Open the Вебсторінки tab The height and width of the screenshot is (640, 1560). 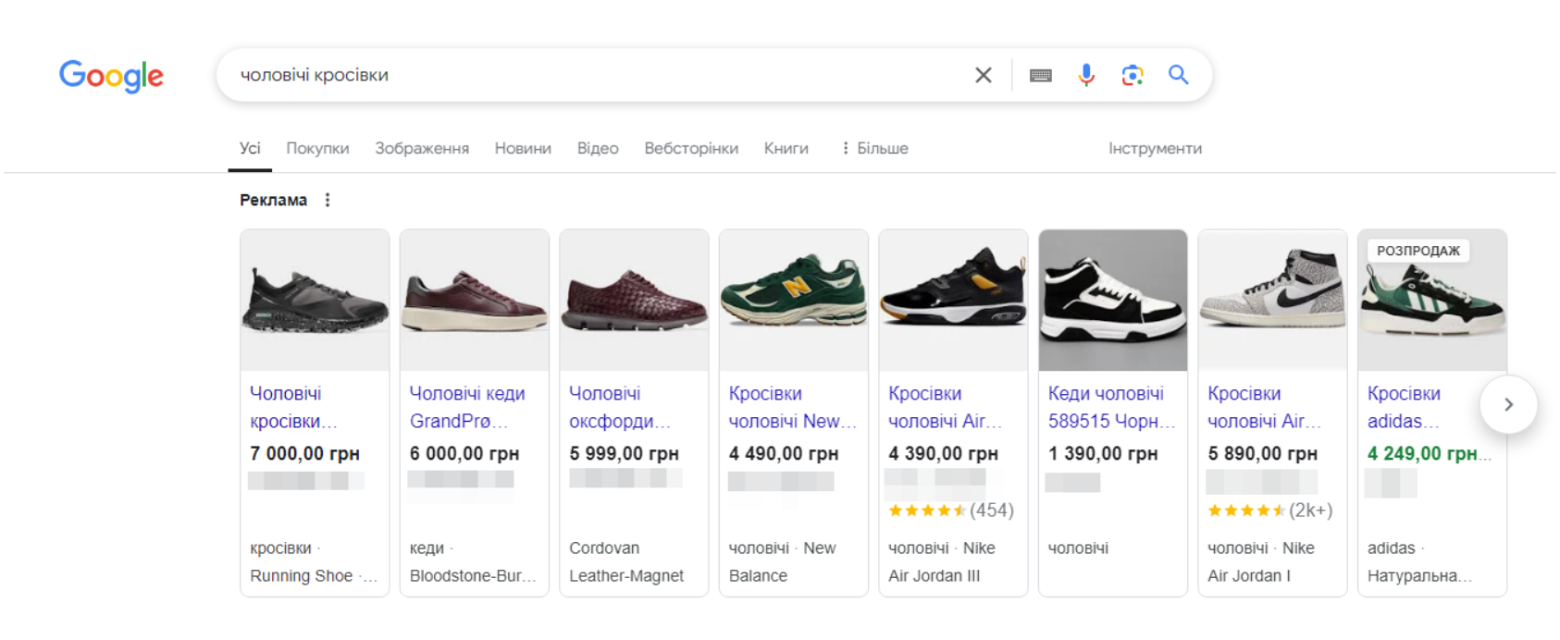click(x=691, y=148)
